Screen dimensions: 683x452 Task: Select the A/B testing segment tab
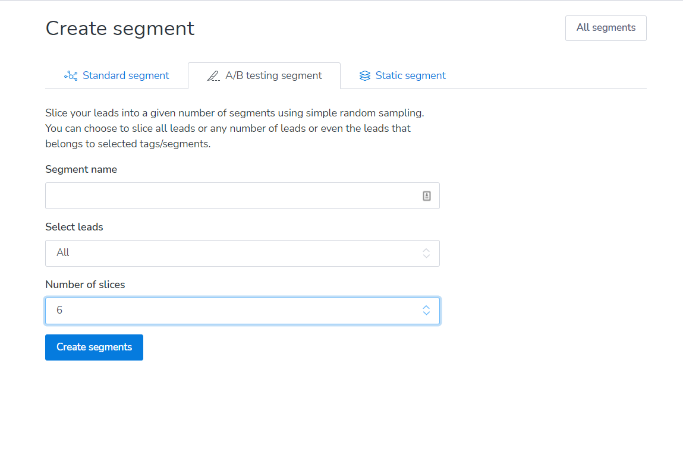pos(273,75)
